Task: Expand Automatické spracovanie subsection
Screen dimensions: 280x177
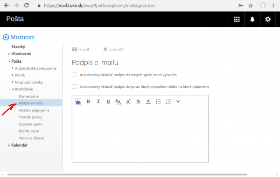Action: pos(13,68)
